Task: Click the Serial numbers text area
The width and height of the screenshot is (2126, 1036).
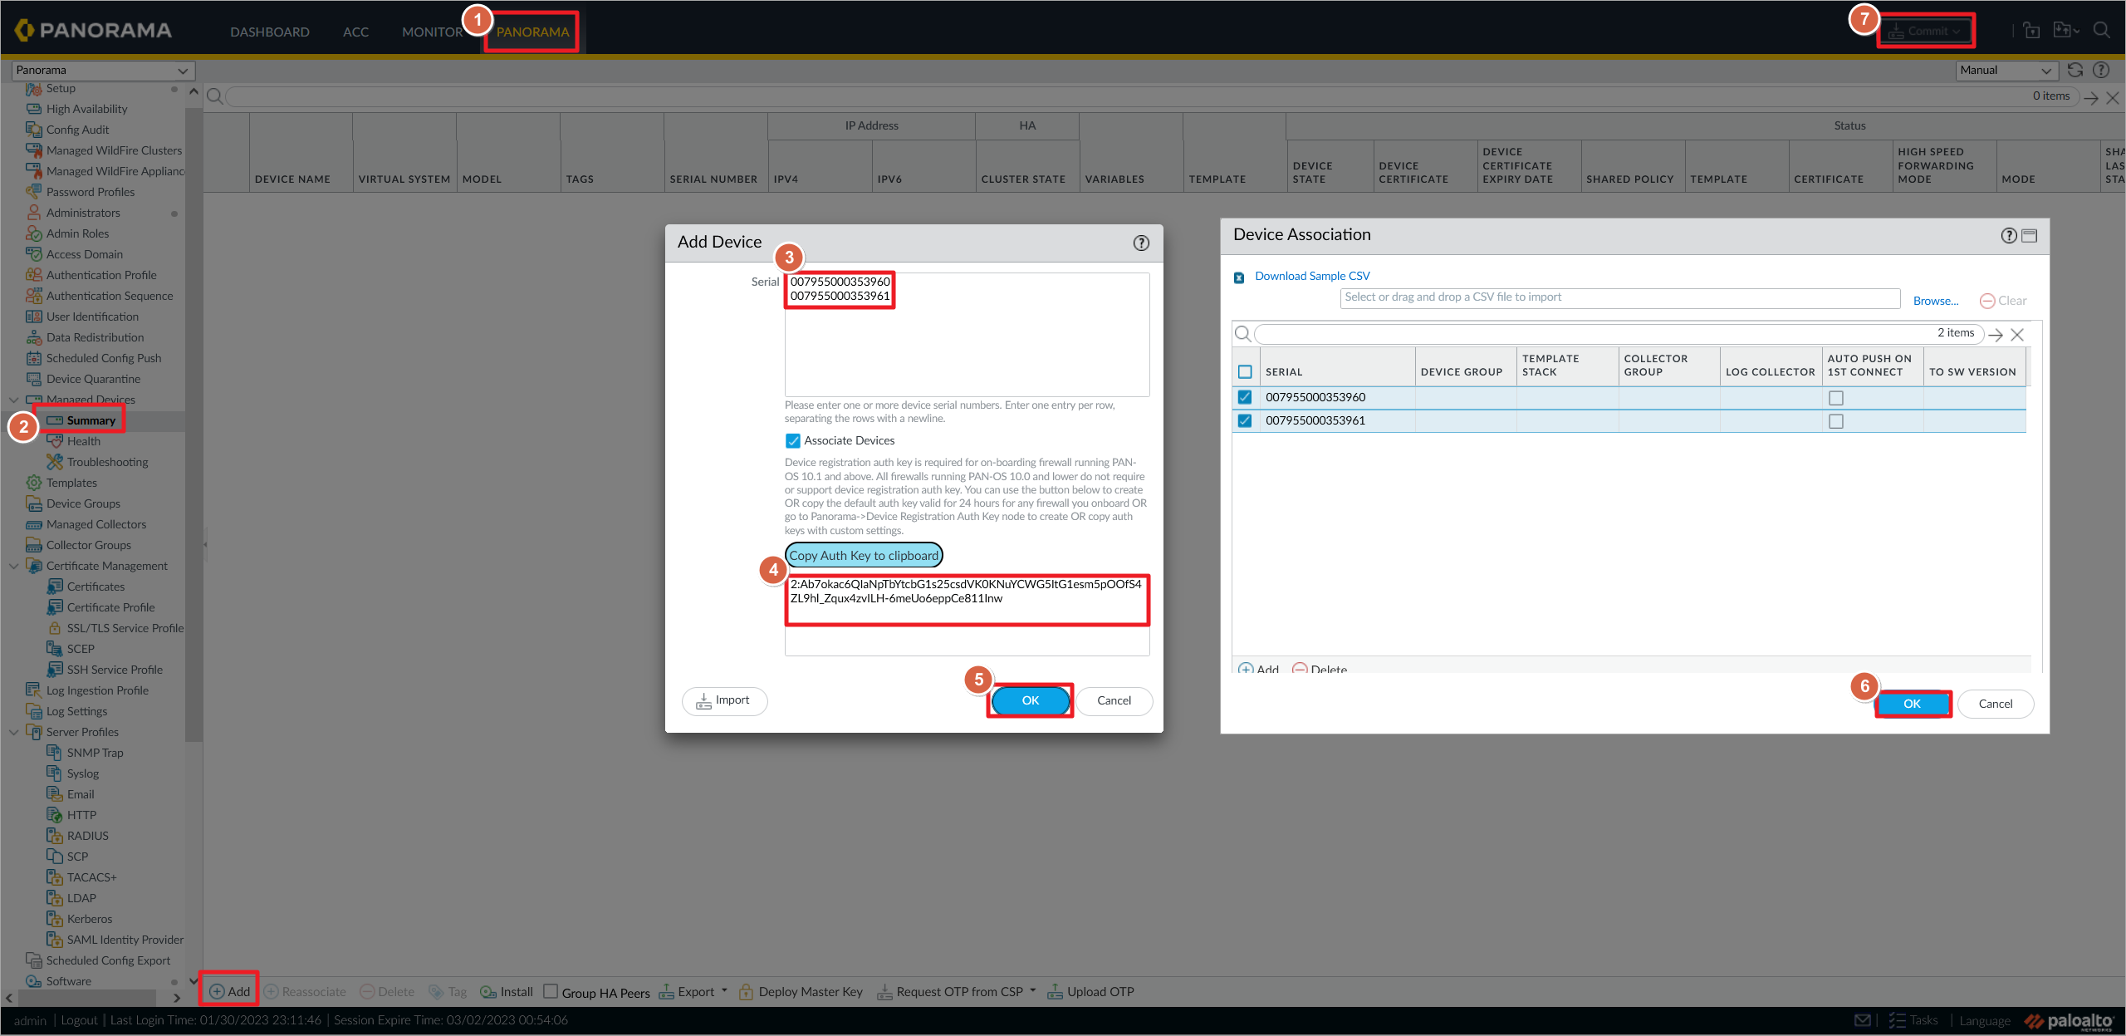Action: [967, 335]
